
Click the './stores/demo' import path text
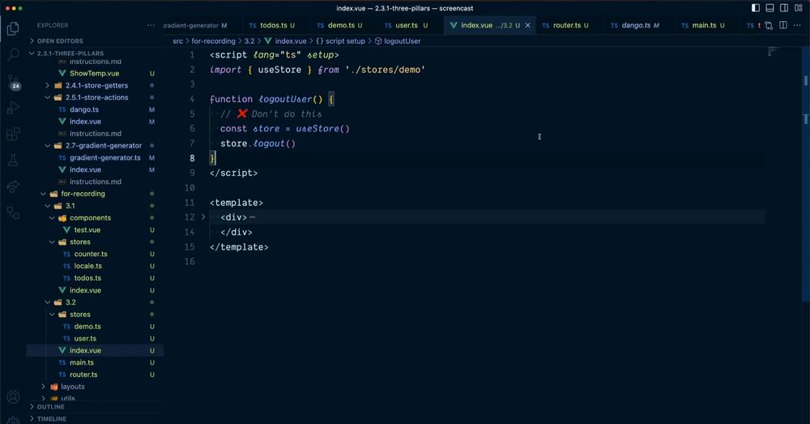click(385, 70)
